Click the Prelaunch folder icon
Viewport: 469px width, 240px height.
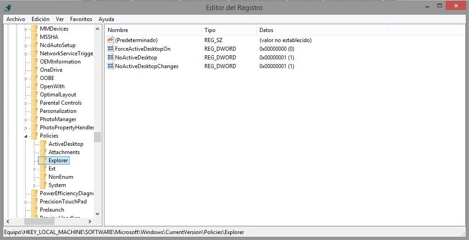[x=34, y=209]
